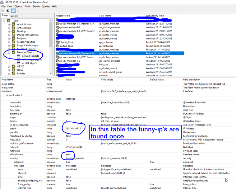Image resolution: width=236 pixels, height=189 pixels.
Task: Click the Administrators table folder icon
Action: click(13, 24)
